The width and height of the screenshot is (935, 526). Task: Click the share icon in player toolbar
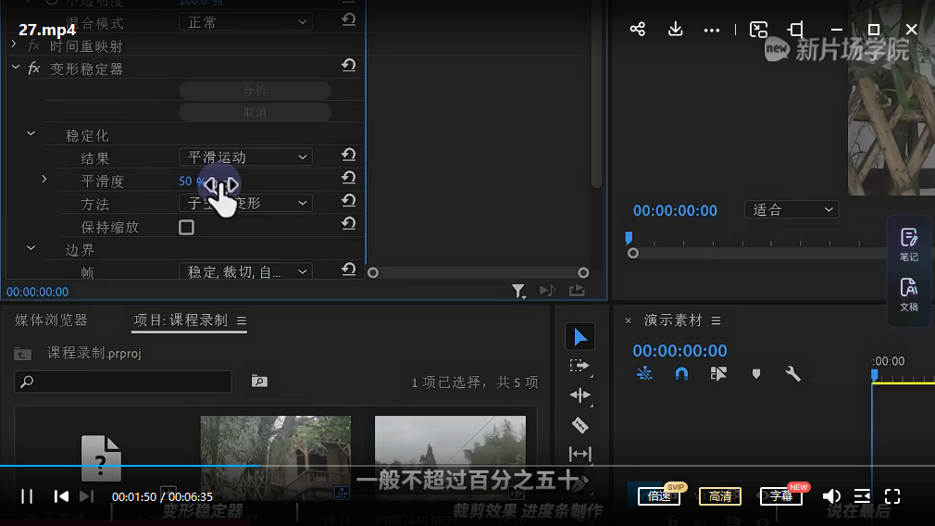coord(638,30)
